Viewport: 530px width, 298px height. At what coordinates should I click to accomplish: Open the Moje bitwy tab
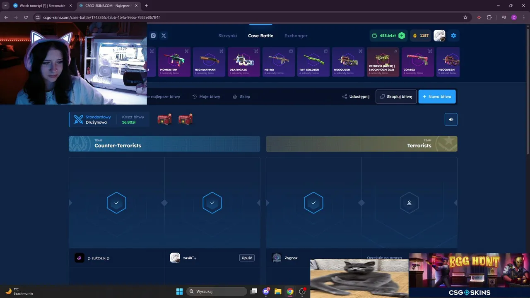206,96
